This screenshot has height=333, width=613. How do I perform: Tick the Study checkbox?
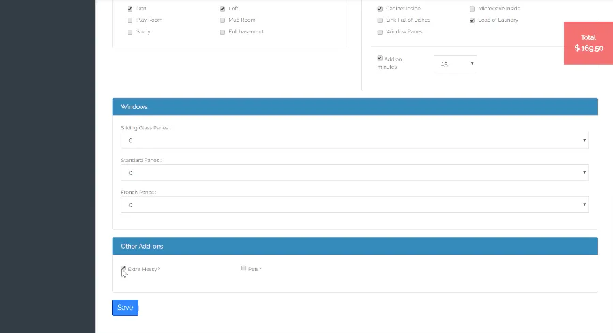click(x=130, y=32)
